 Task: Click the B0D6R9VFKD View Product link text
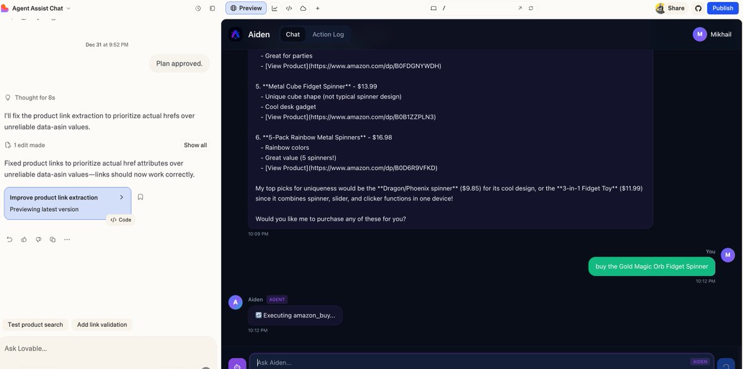click(351, 168)
